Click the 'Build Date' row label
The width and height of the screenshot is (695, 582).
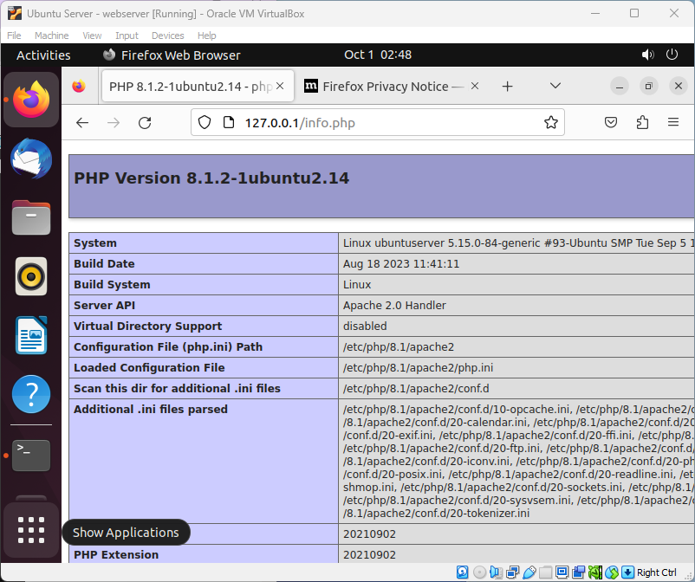click(x=104, y=263)
